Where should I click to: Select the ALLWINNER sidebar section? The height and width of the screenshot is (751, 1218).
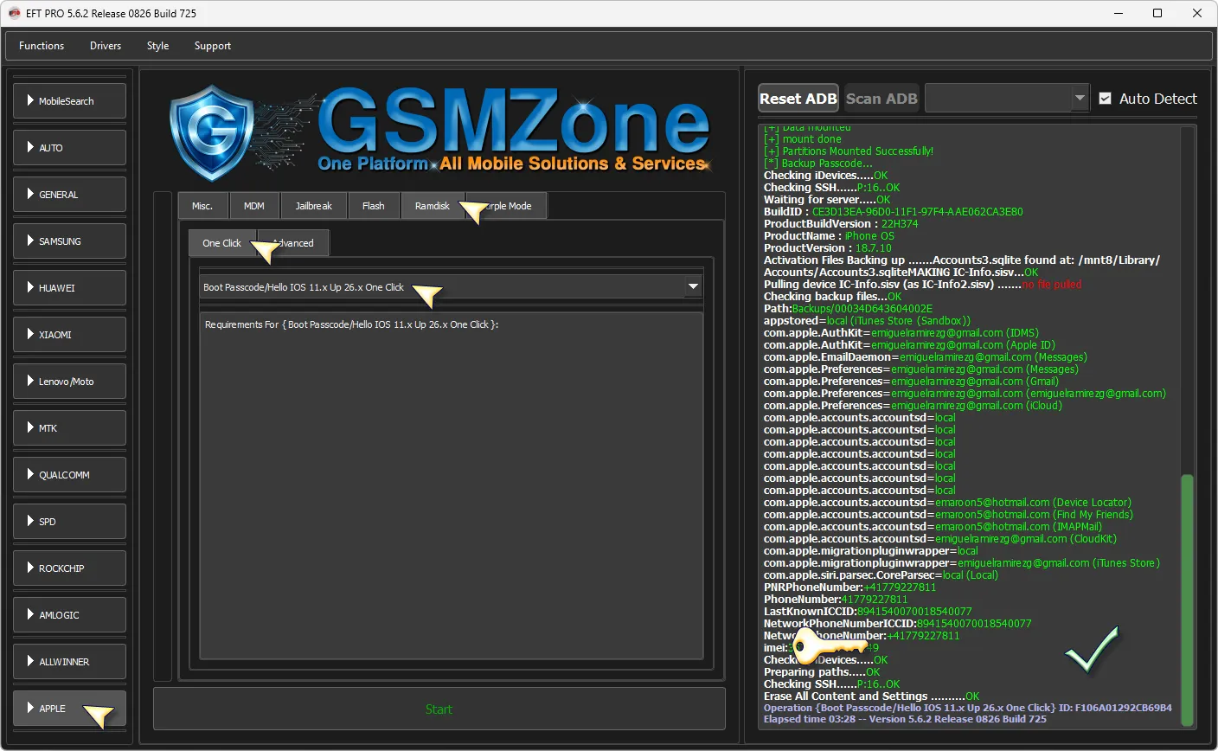point(69,662)
